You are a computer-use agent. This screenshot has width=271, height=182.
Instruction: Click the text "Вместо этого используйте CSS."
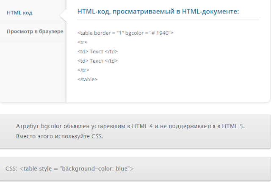click(59, 136)
